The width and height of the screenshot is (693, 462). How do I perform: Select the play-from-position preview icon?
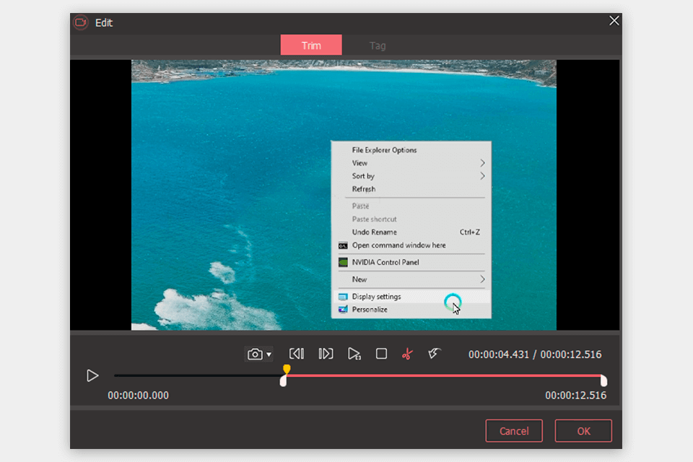click(354, 354)
